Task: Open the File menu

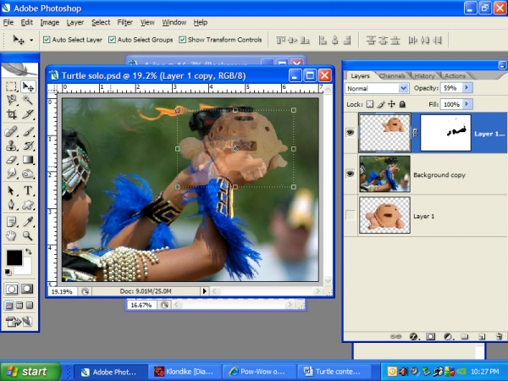Action: [8, 22]
